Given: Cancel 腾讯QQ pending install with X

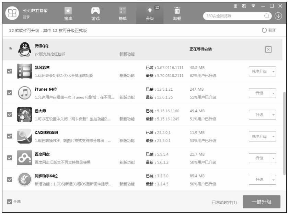Looking at the screenshot, I should [268, 49].
